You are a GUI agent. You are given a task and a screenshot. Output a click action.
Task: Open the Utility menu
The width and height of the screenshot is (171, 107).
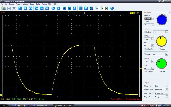click(50, 4)
